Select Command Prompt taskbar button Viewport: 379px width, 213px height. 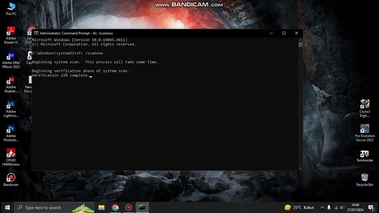pyautogui.click(x=142, y=207)
